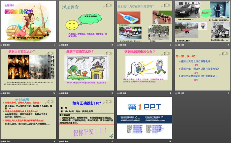Image resolution: width=231 pixels, height=143 pixels.
Task: Click slide number 1 label
Action: [x=54, y=45]
